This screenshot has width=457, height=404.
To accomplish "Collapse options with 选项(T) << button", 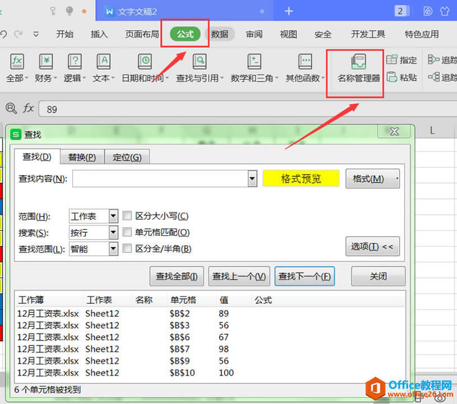I will [x=372, y=247].
